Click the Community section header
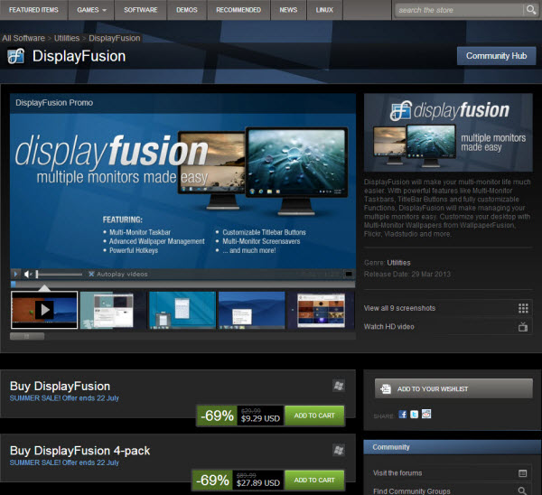 453,447
